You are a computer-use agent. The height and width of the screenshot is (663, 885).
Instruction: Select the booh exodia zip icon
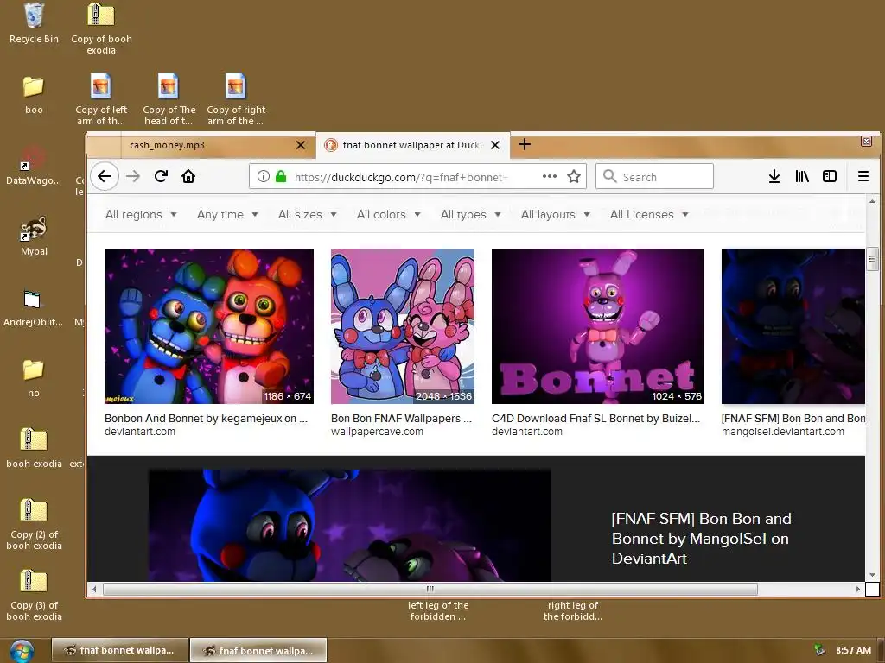pos(34,449)
